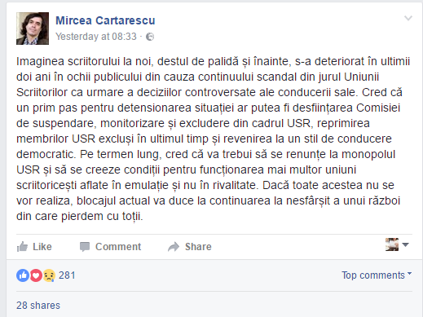The image size is (423, 317).
Task: Open Mircea Cartarescu's profile picture
Action: click(33, 29)
